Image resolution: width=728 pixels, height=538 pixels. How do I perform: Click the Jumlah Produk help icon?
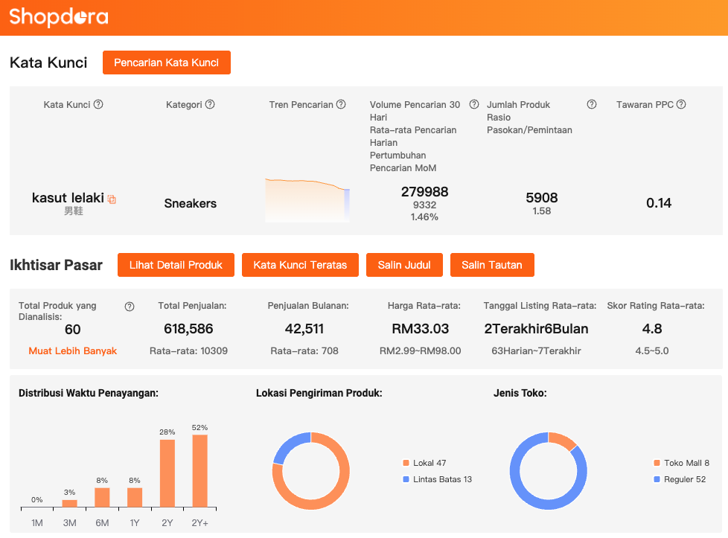pos(592,105)
